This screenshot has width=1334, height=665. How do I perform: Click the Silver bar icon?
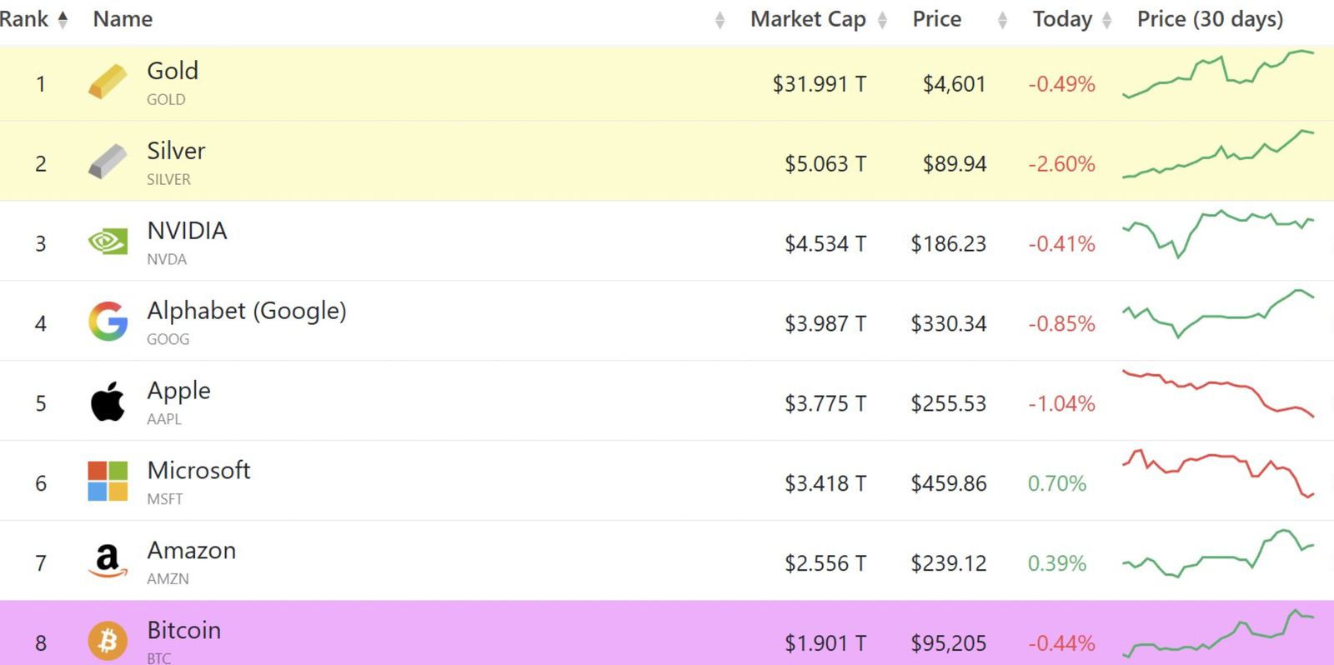108,162
